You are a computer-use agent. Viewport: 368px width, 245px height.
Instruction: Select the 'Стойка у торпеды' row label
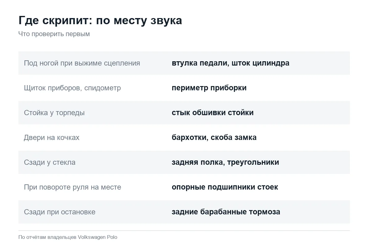pos(54,113)
